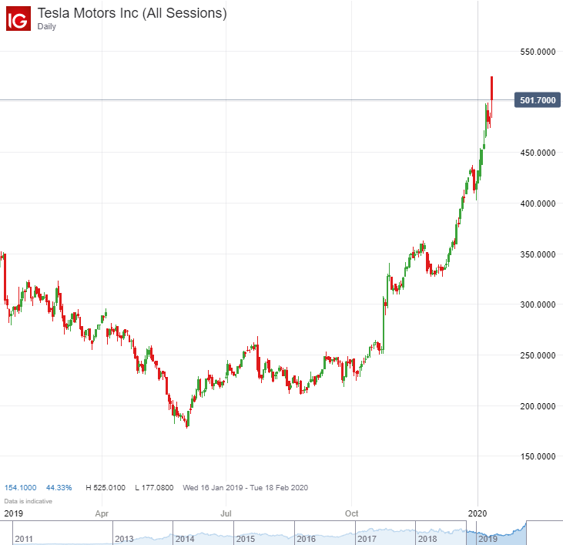Click the IG logo icon

click(x=18, y=19)
